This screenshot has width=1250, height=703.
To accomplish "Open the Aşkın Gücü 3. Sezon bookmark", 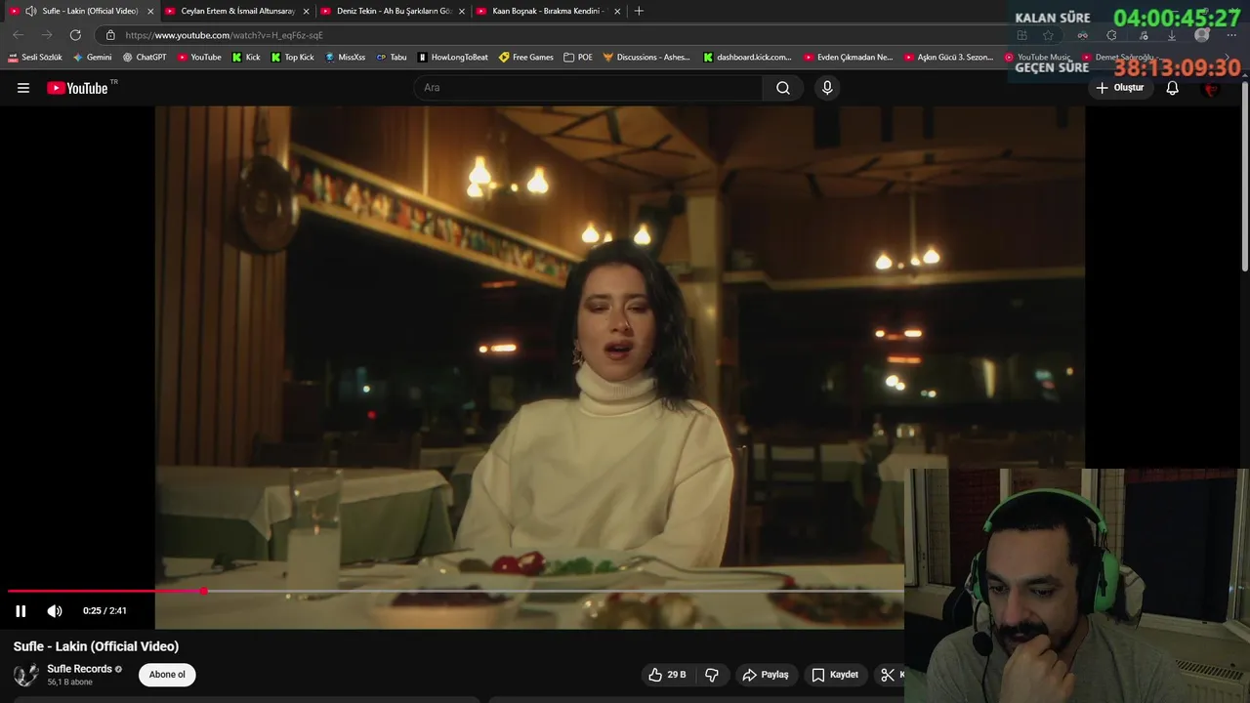I will pos(948,58).
